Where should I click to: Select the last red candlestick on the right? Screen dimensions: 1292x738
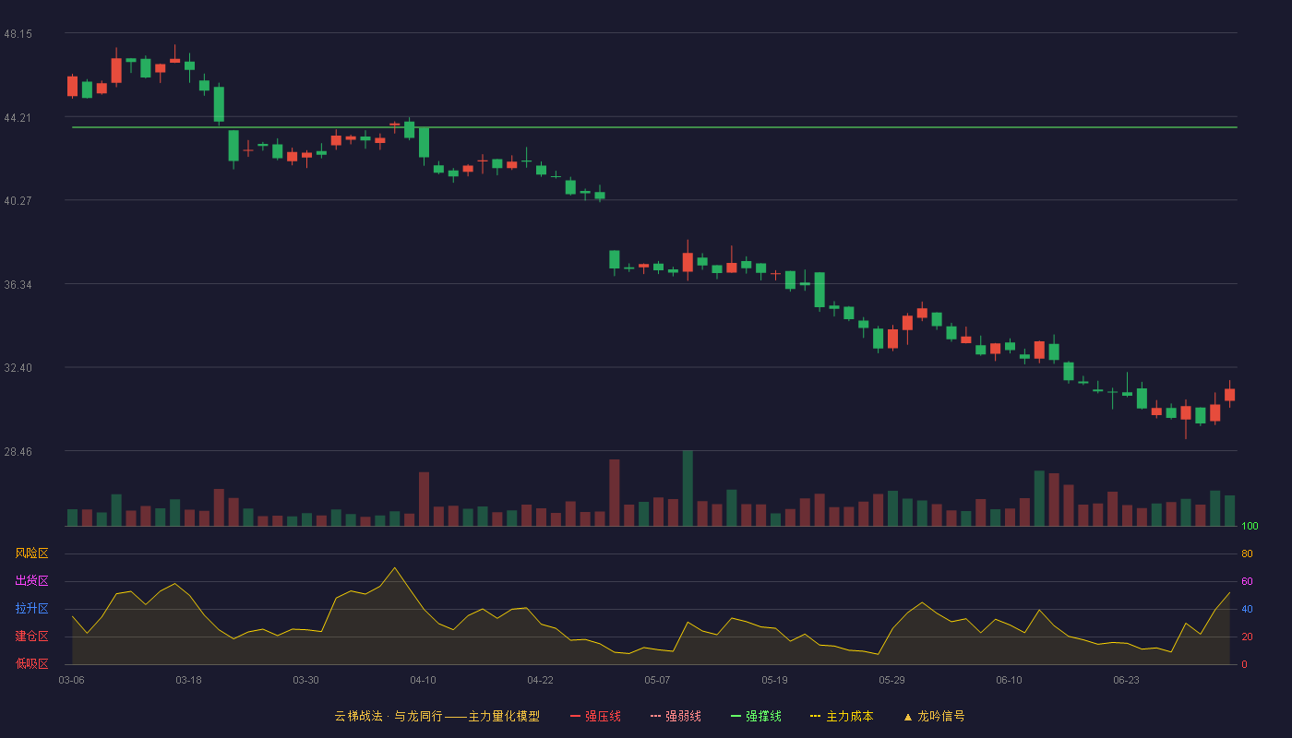(x=1229, y=394)
